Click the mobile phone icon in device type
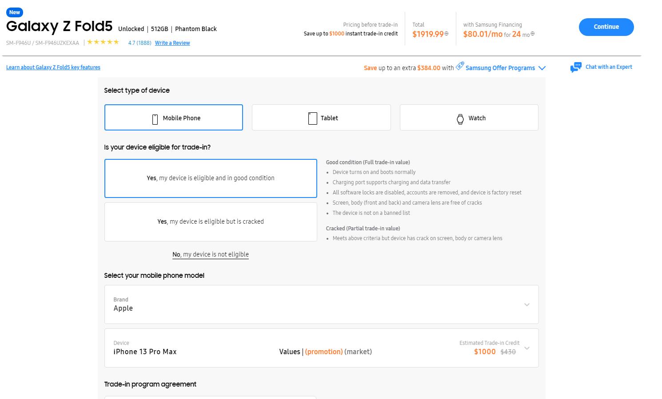 [155, 119]
